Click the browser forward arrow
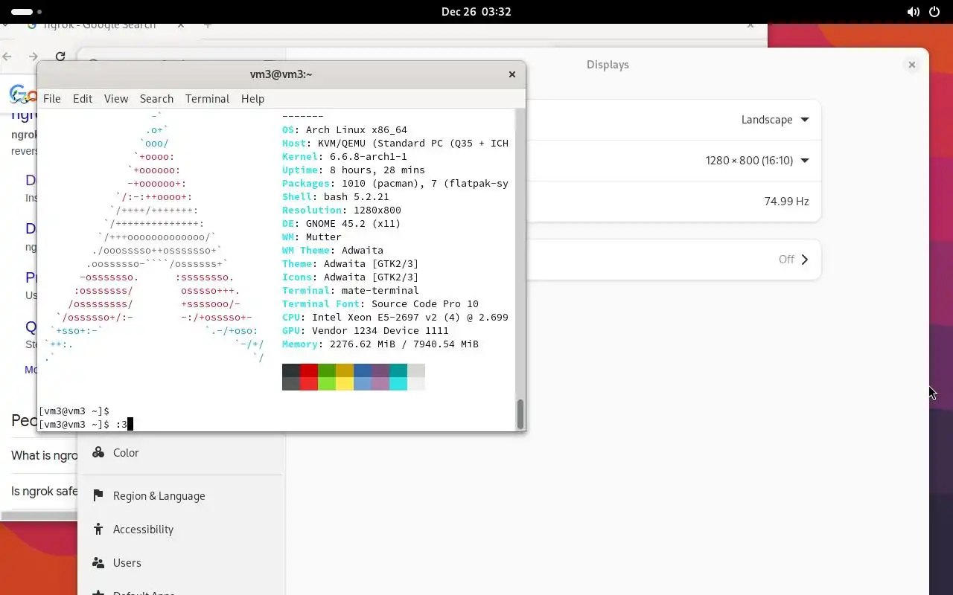The image size is (953, 595). [33, 57]
